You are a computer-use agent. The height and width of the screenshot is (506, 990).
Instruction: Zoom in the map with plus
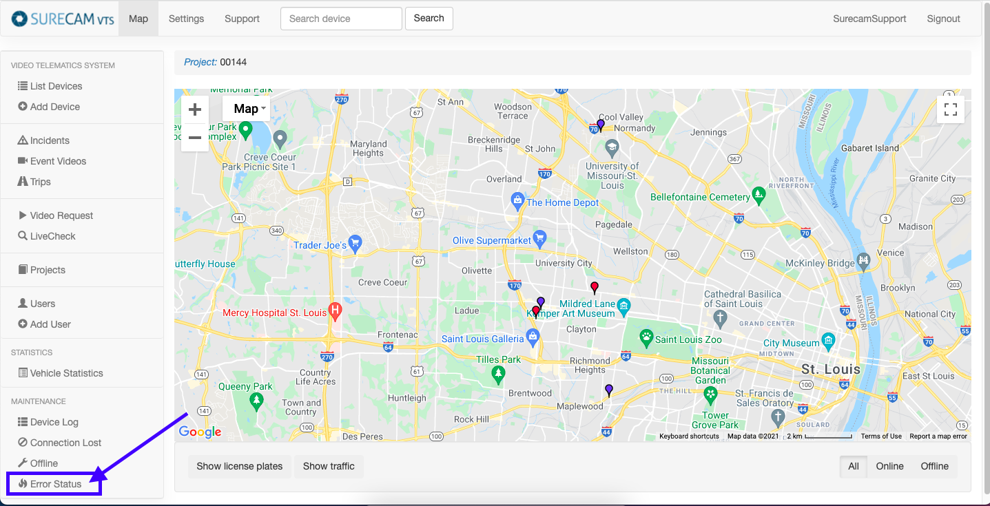[x=195, y=109]
